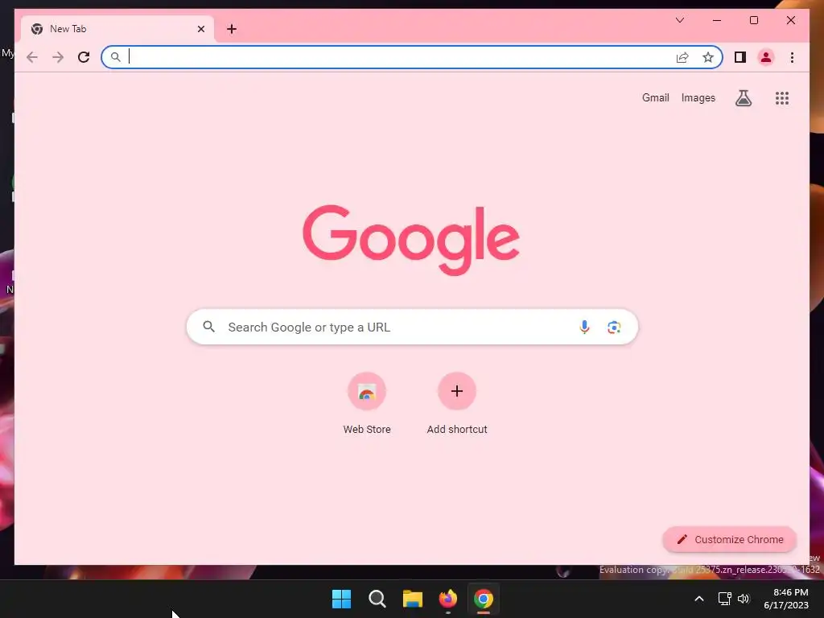Image resolution: width=824 pixels, height=618 pixels.
Task: Open a new tab with plus button
Action: [x=232, y=29]
